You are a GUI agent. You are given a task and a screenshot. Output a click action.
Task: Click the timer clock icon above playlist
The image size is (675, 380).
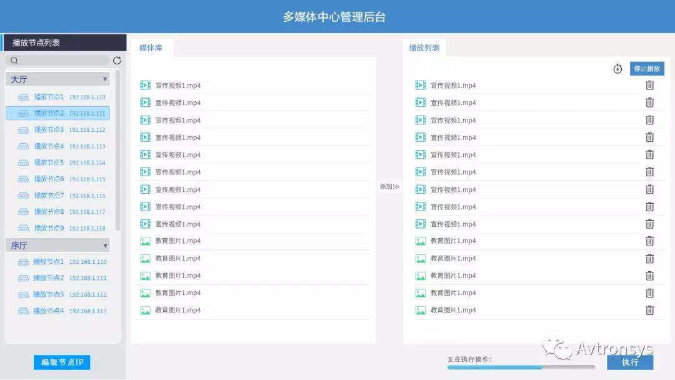pos(617,69)
